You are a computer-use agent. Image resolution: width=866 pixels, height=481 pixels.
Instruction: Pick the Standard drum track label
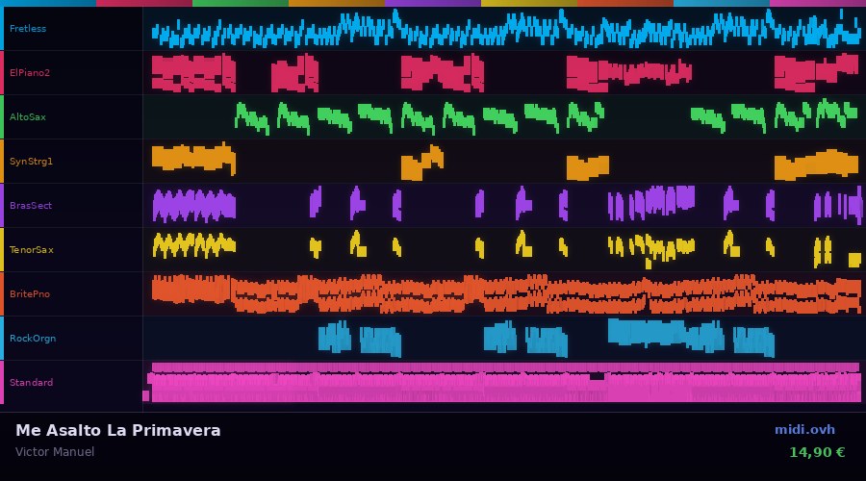31,383
